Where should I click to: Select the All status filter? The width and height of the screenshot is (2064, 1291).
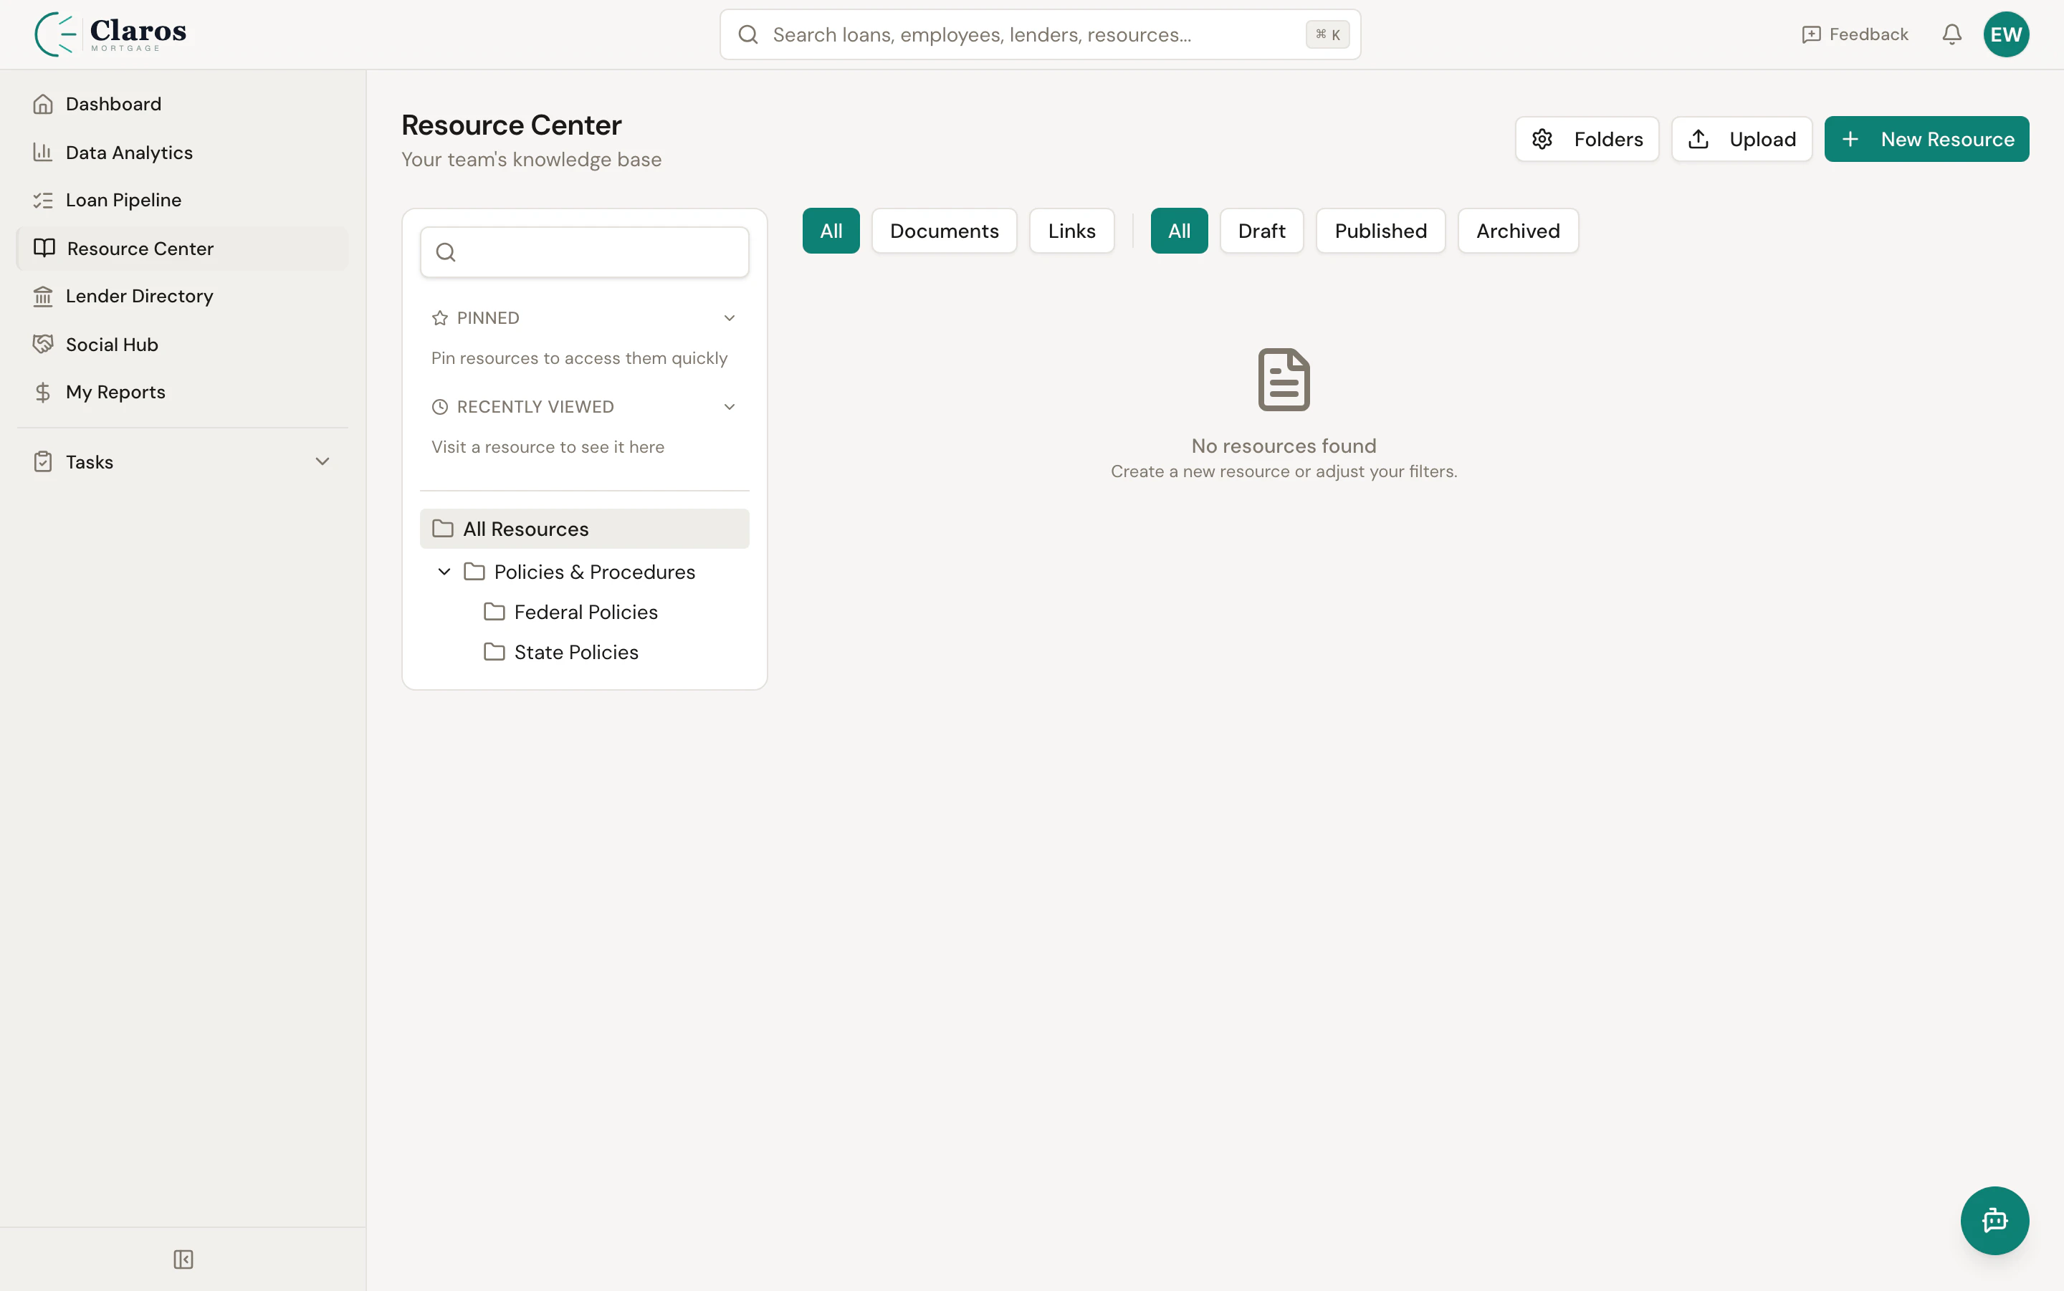[x=1178, y=231]
